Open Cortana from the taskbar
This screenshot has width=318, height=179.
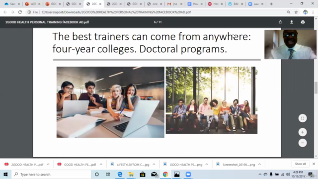[97, 175]
